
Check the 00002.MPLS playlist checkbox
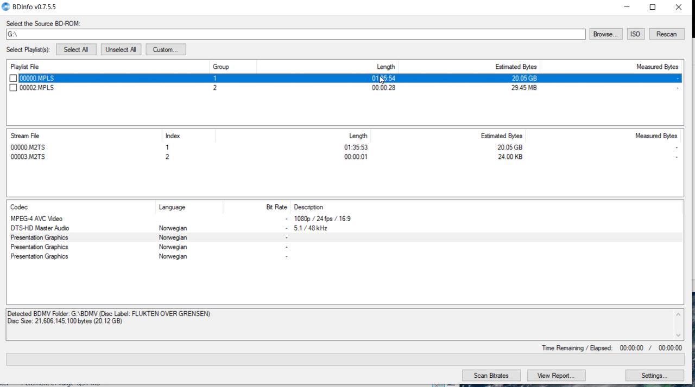tap(13, 88)
